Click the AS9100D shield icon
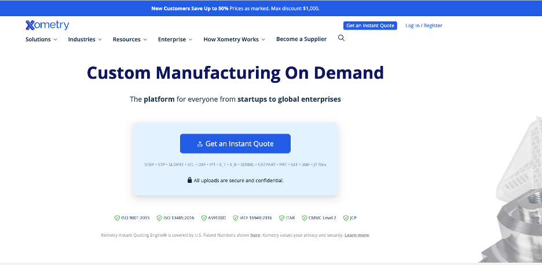Screen dimensions: 542x265 tap(204, 218)
